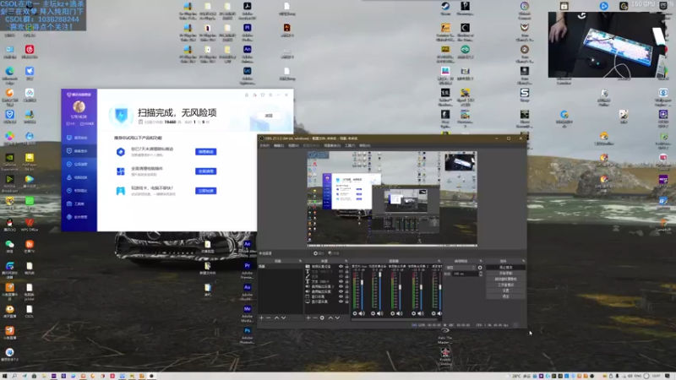Pop out the 混音器 dock panel
This screenshot has height=380, width=676.
(439, 261)
